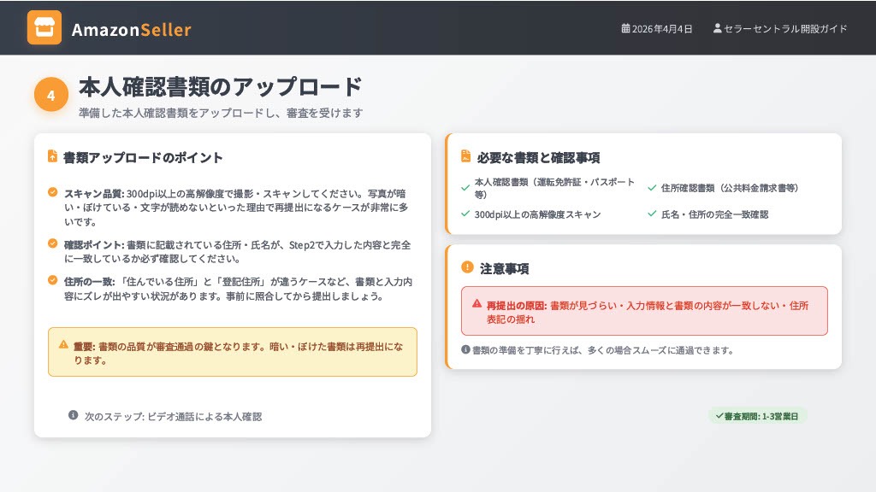
Task: Click the red warning triangle beside 再提出の原因
Action: [476, 303]
